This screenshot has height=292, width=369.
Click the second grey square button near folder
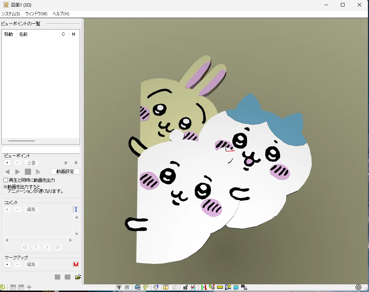[68, 277]
